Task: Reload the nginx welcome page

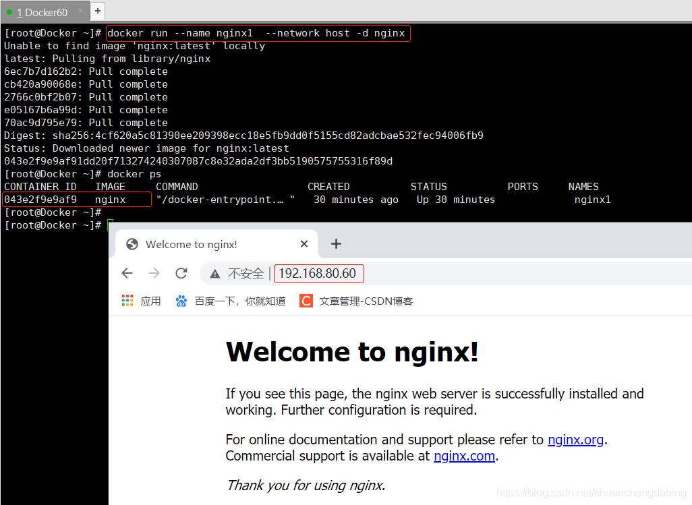Action: [181, 274]
